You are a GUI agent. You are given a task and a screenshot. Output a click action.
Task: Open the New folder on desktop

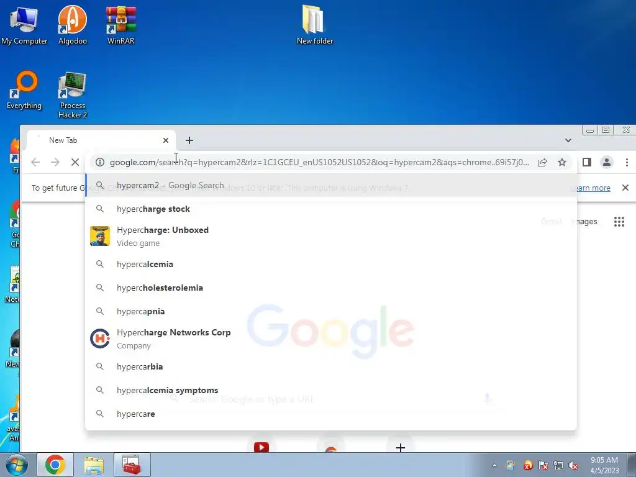(x=314, y=25)
